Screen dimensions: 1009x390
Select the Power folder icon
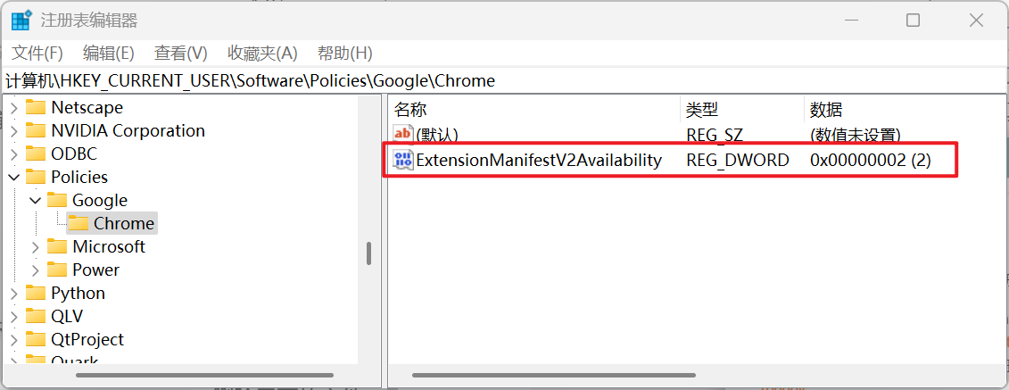[56, 270]
